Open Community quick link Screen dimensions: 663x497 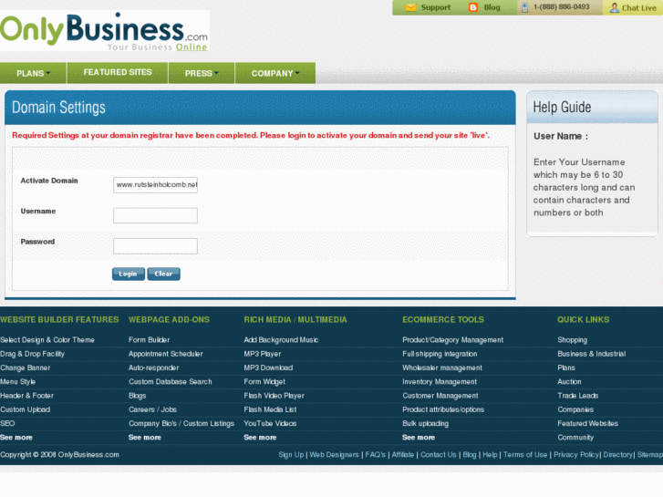point(575,438)
